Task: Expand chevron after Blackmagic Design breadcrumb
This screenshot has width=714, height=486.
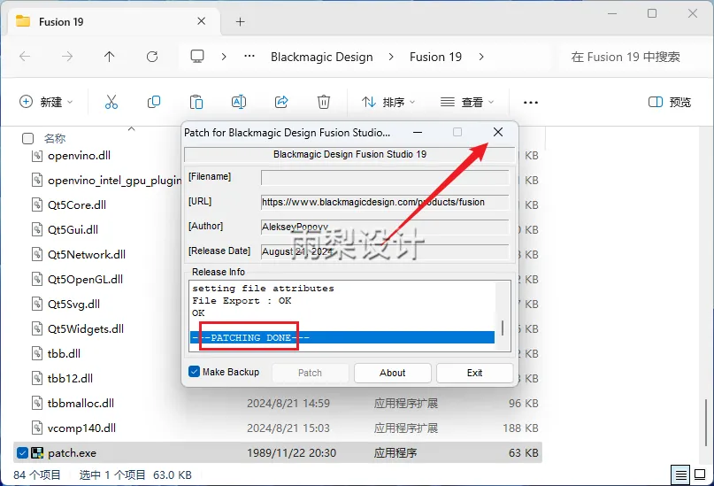Action: click(391, 57)
